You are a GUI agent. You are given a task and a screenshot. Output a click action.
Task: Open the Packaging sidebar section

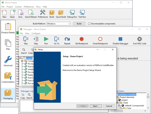(x=8, y=94)
